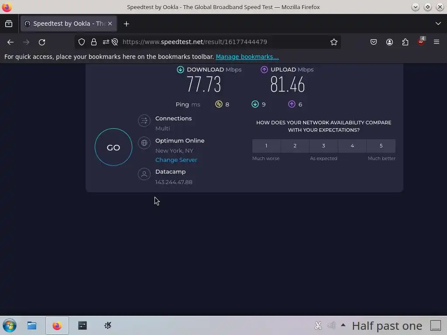Viewport: 447px width, 335px height.
Task: Click the volume speaker tray icon
Action: [331, 325]
